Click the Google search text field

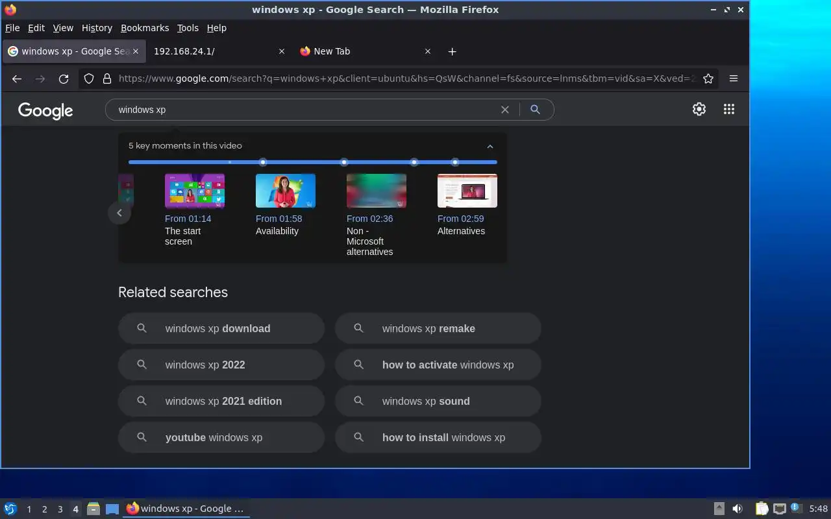tap(305, 110)
